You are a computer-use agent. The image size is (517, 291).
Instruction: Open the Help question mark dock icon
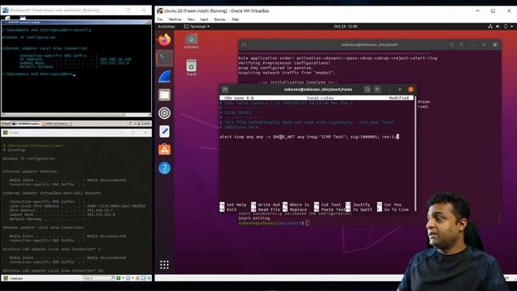click(164, 168)
